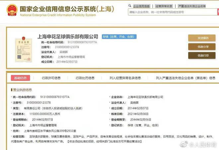Click the 营业期限自 date value

click(x=42, y=120)
